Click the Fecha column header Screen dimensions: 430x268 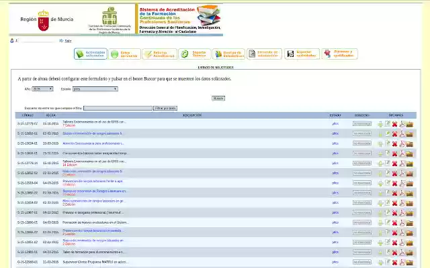51,115
